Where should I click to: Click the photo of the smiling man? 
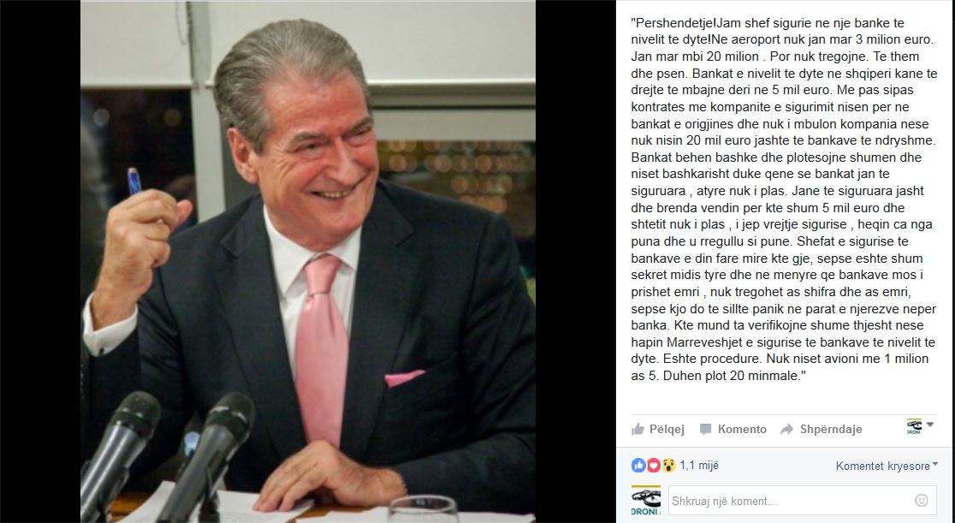point(308,262)
